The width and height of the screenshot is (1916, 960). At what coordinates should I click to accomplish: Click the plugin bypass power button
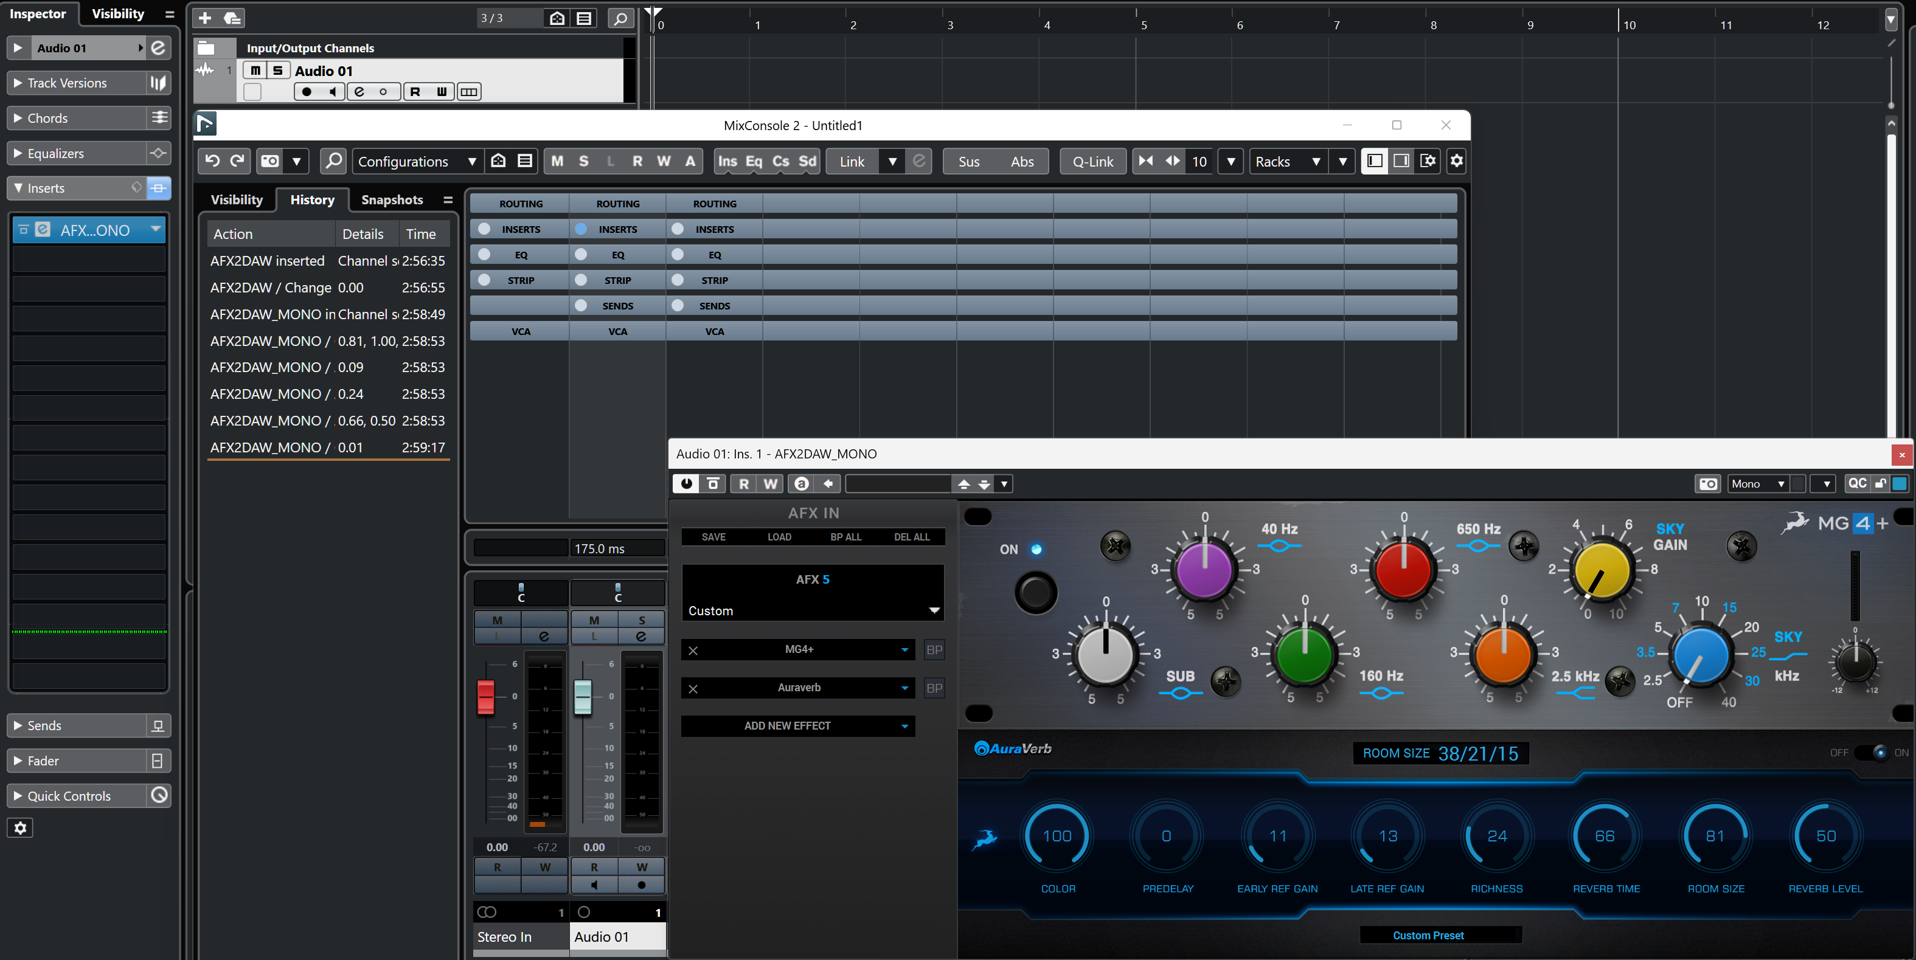point(686,484)
